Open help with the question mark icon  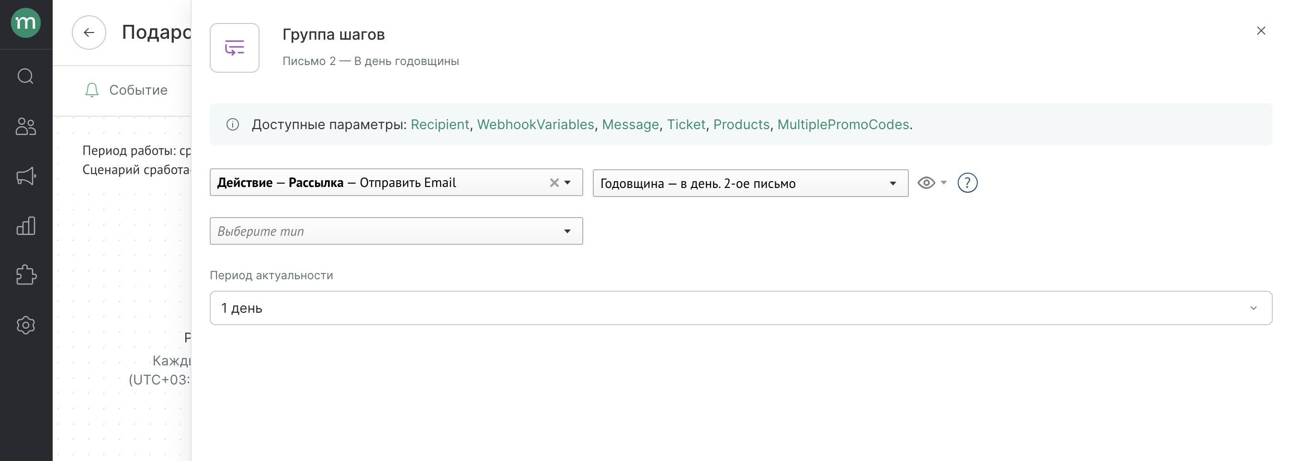point(967,183)
